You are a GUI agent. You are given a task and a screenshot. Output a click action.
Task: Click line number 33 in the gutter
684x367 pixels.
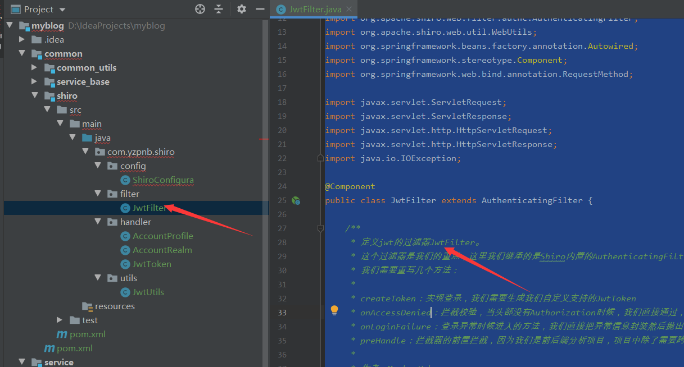click(x=282, y=313)
